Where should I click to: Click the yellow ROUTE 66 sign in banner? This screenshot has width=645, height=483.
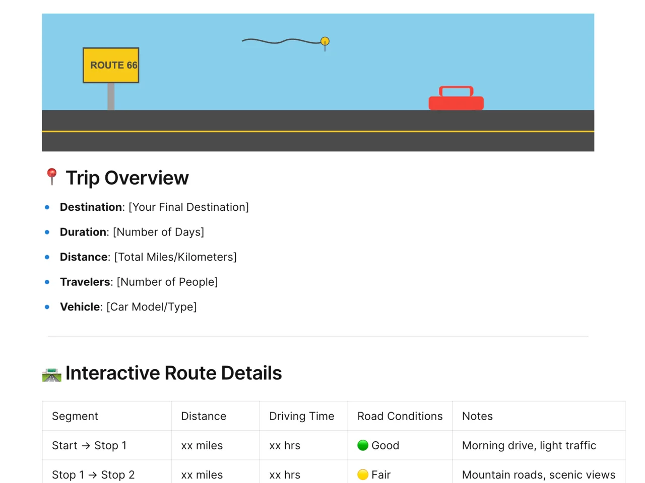pyautogui.click(x=111, y=65)
